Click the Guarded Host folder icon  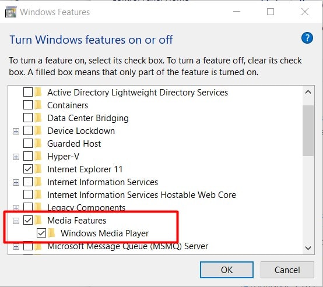pyautogui.click(x=38, y=143)
